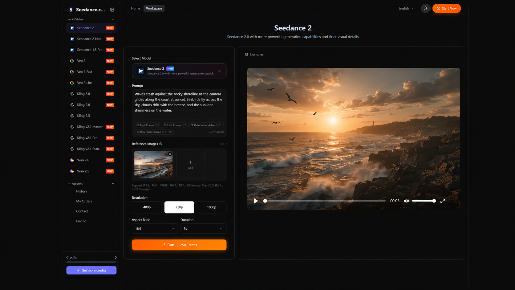This screenshot has height=290, width=515.
Task: Toggle First Frame upload option
Action: [148, 125]
